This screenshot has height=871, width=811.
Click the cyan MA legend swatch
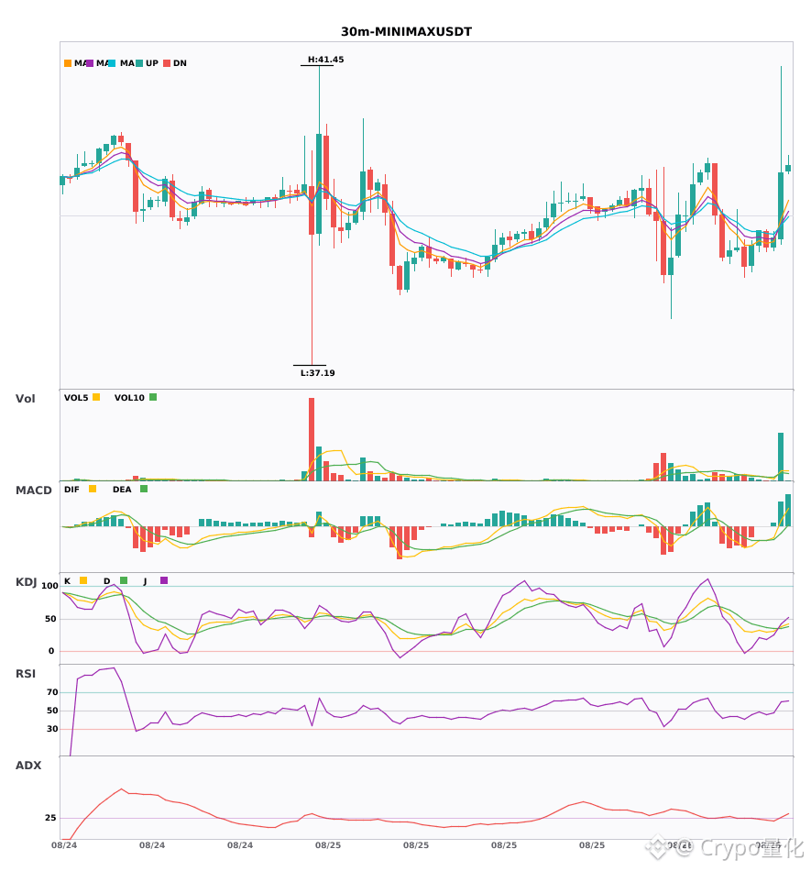(112, 63)
